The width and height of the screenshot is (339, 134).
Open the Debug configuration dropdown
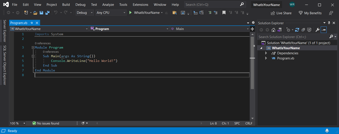tap(85, 13)
